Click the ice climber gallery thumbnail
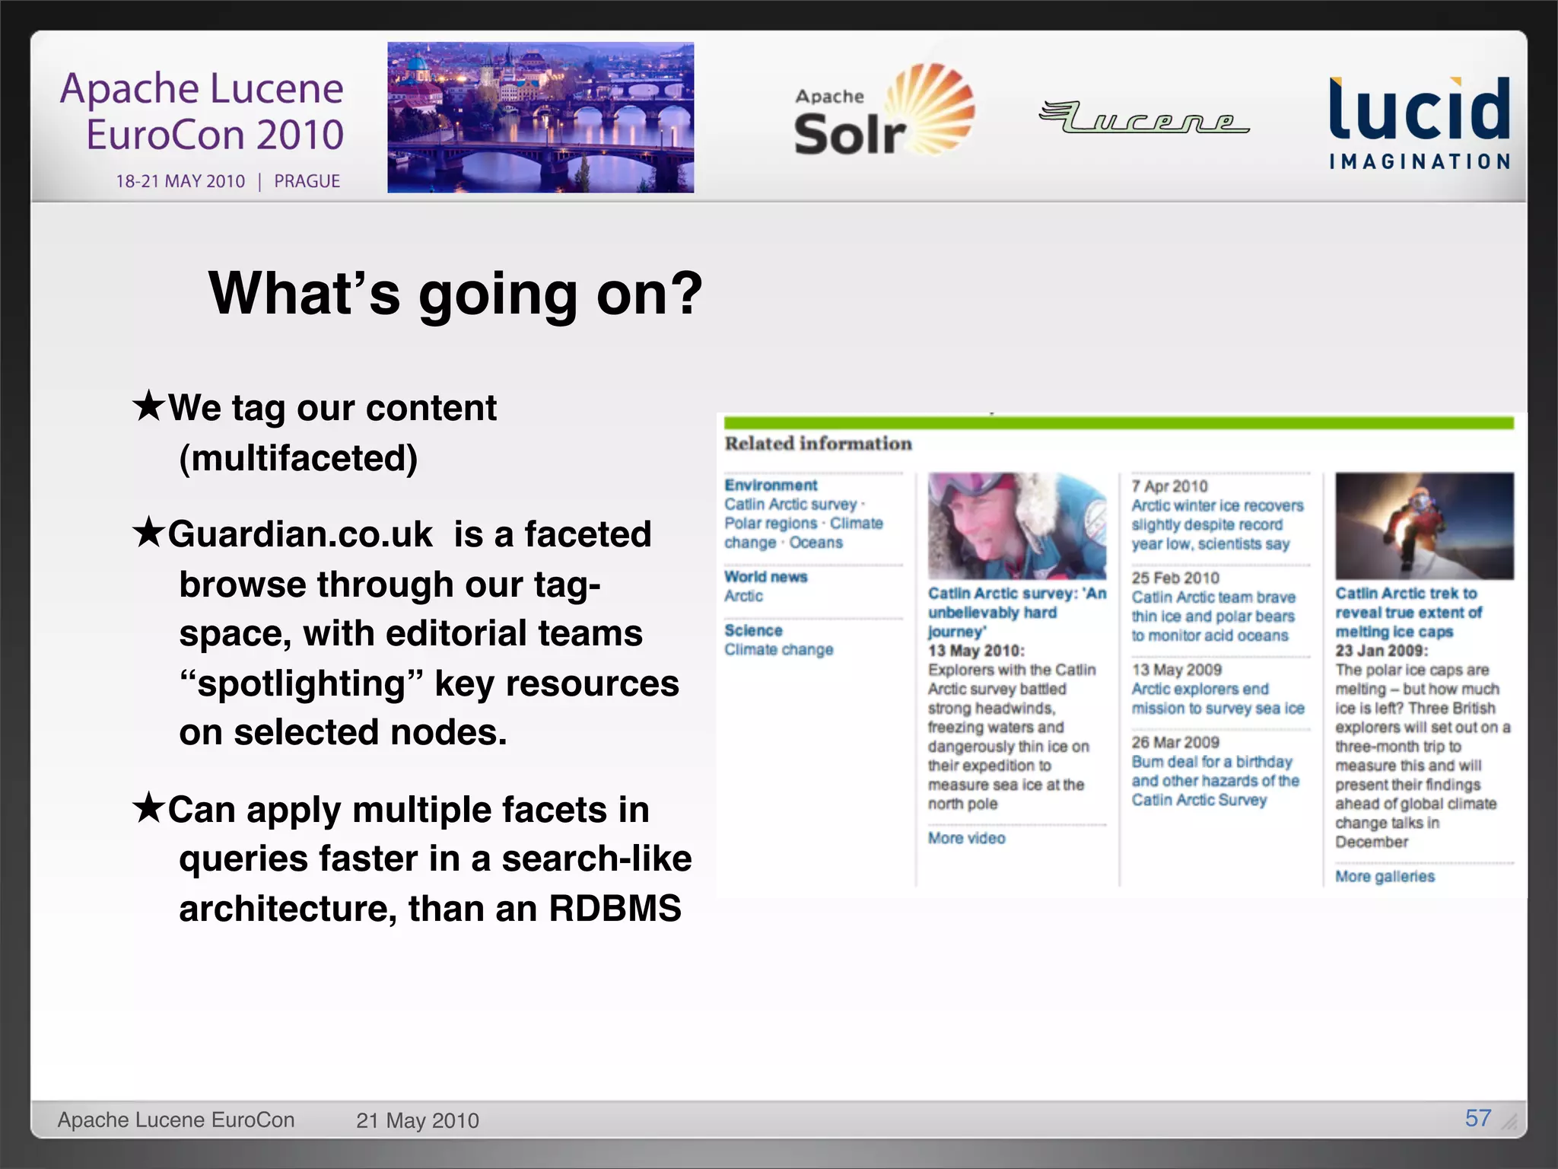 click(x=1424, y=526)
